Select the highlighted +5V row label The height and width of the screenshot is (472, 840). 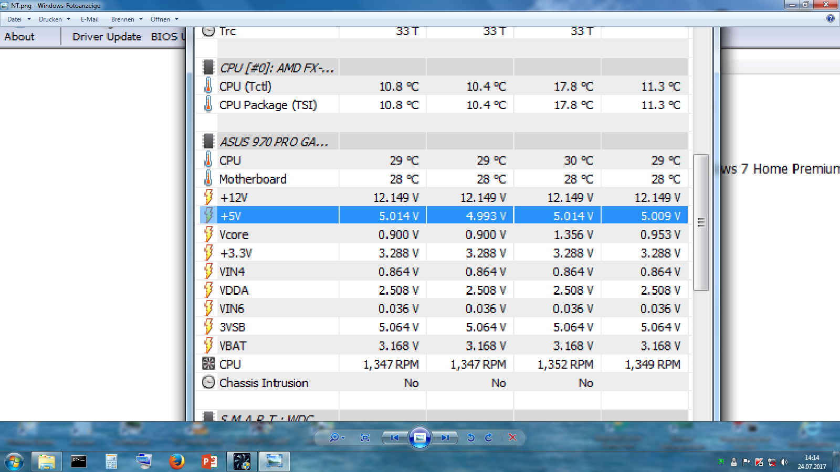[x=230, y=216]
